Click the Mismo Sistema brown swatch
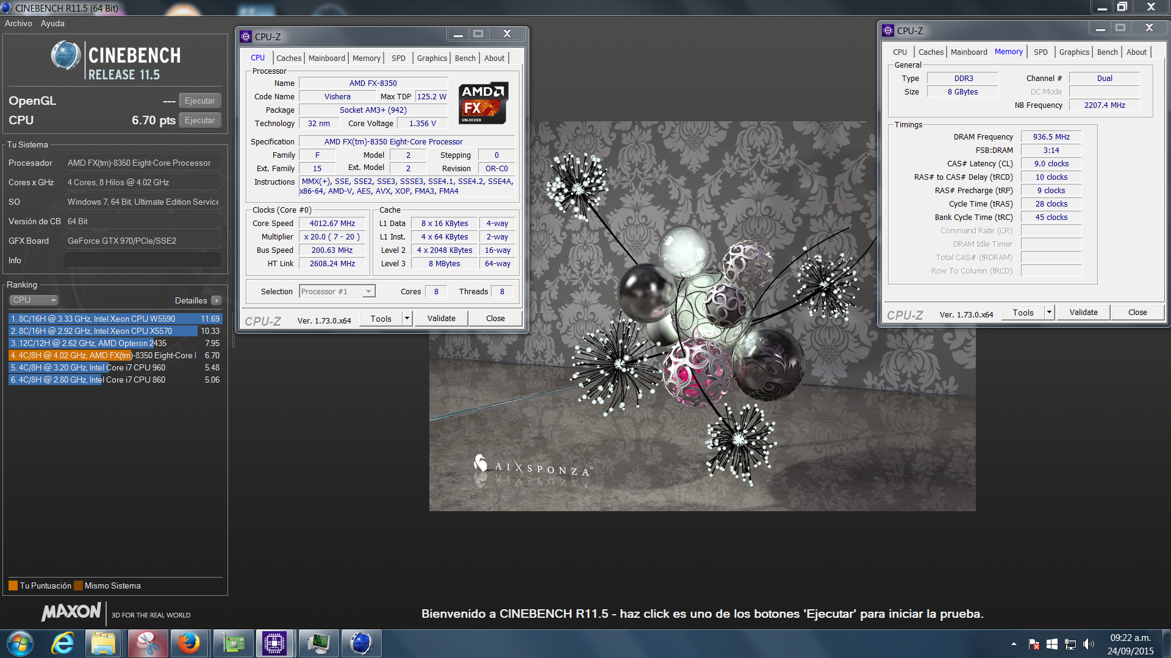The height and width of the screenshot is (658, 1171). [77, 585]
